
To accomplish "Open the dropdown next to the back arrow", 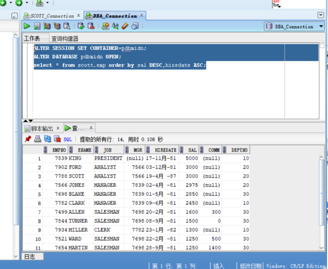I will (11, 3).
